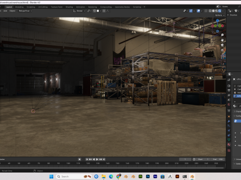Jump to the timeline start frame
241x180 pixels.
87,159
